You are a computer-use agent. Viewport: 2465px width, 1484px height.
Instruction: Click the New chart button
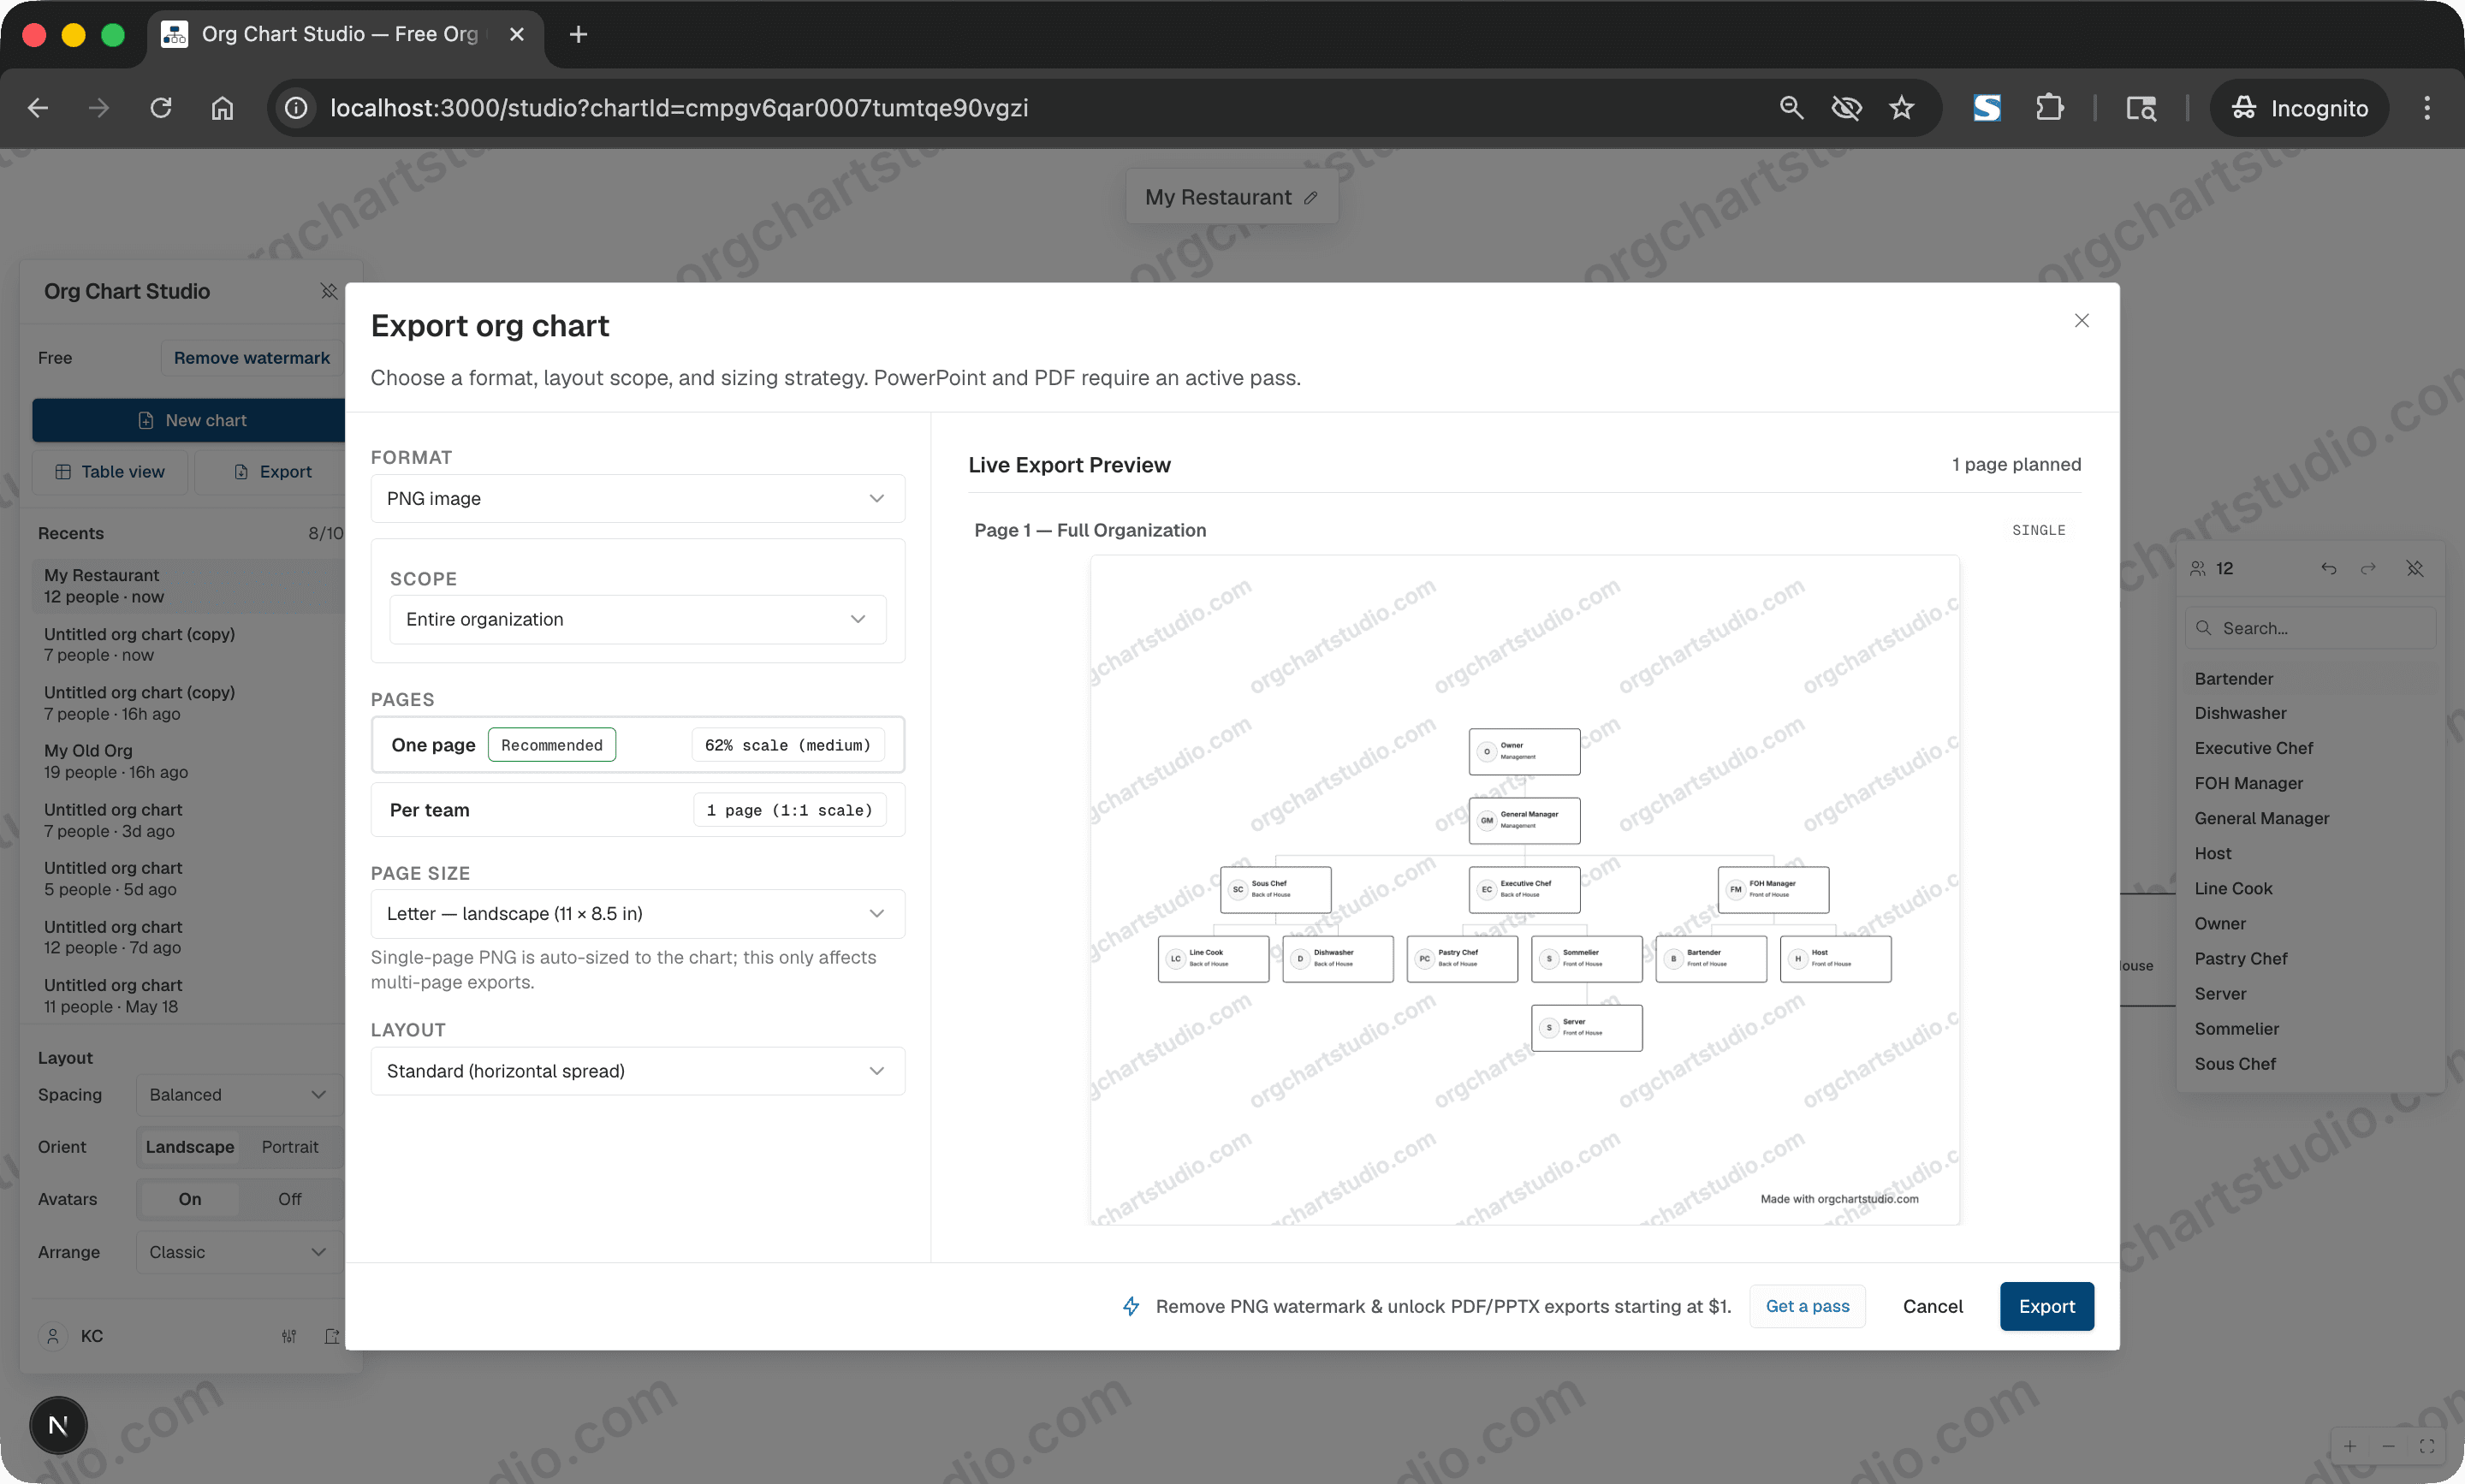pos(190,420)
